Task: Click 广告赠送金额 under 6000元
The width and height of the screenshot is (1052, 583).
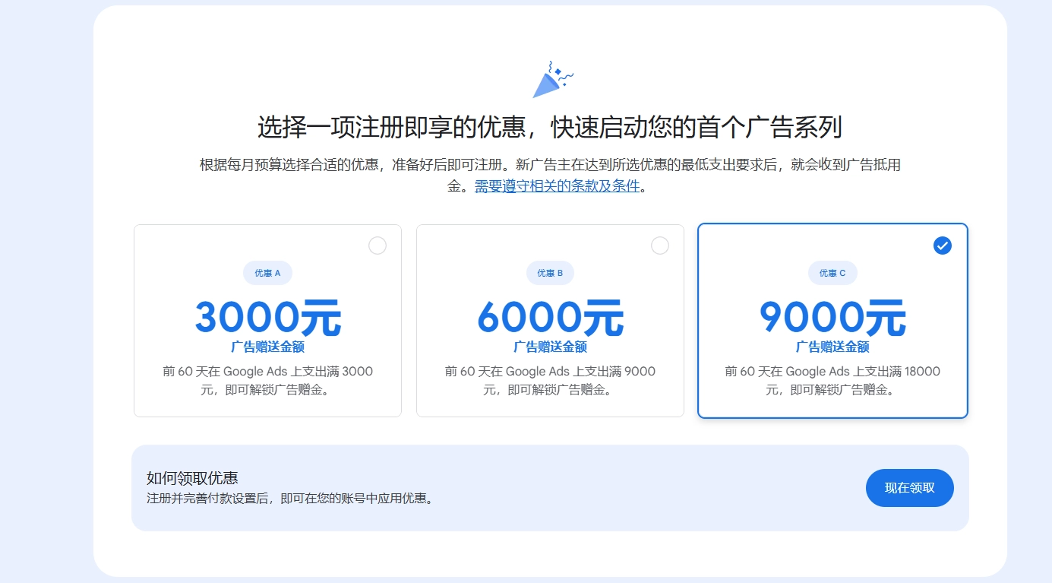Action: pyautogui.click(x=550, y=347)
